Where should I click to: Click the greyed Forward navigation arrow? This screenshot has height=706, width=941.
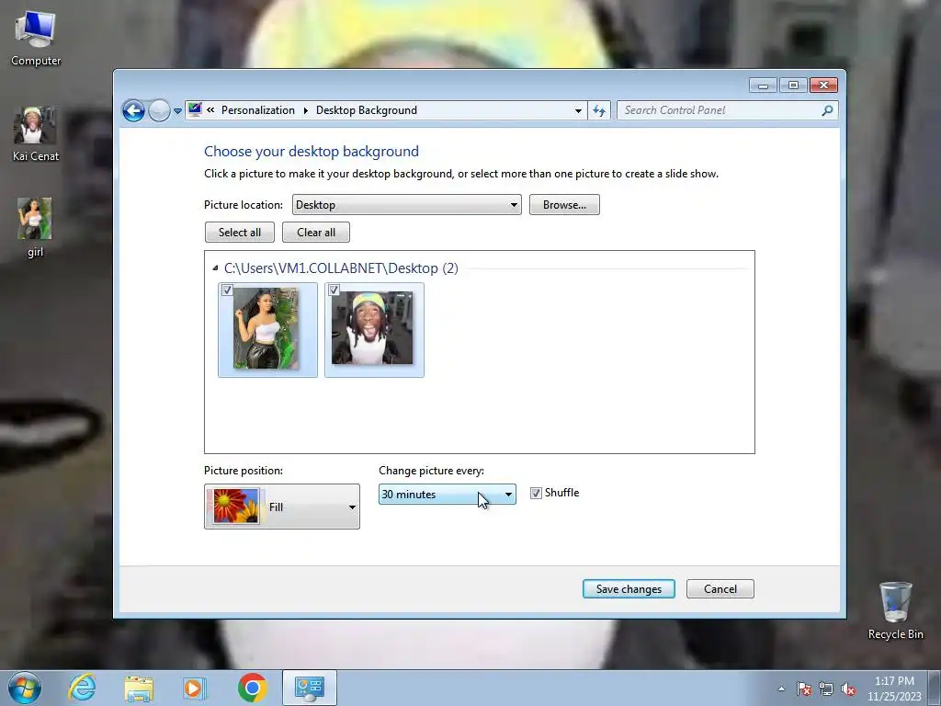pyautogui.click(x=159, y=110)
